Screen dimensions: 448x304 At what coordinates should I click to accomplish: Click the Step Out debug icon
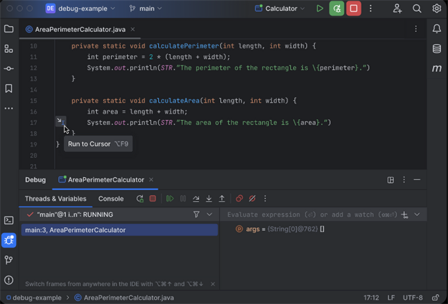point(222,199)
